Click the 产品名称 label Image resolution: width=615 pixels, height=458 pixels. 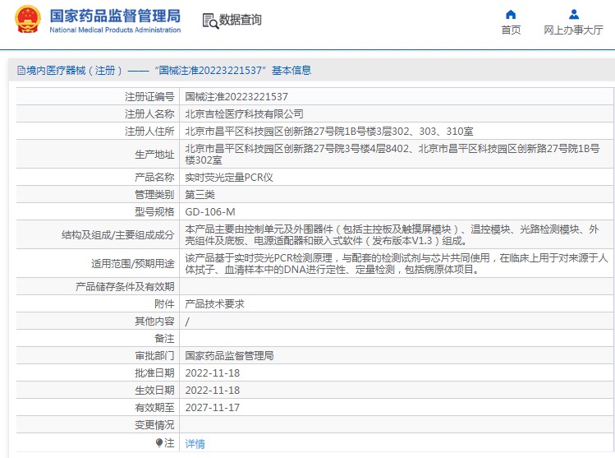154,178
